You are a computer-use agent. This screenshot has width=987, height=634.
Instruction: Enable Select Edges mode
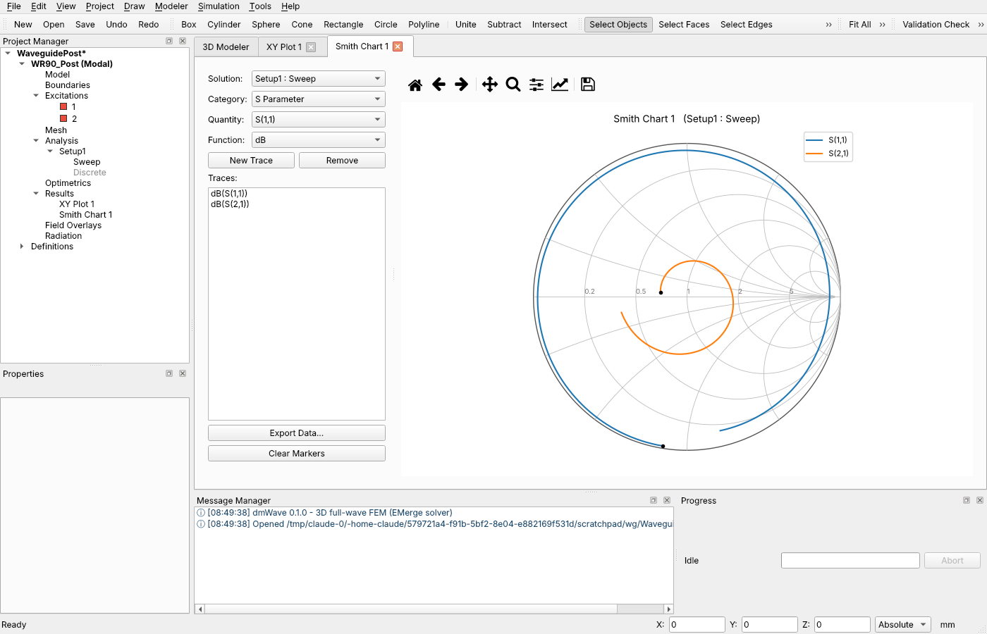(x=746, y=25)
